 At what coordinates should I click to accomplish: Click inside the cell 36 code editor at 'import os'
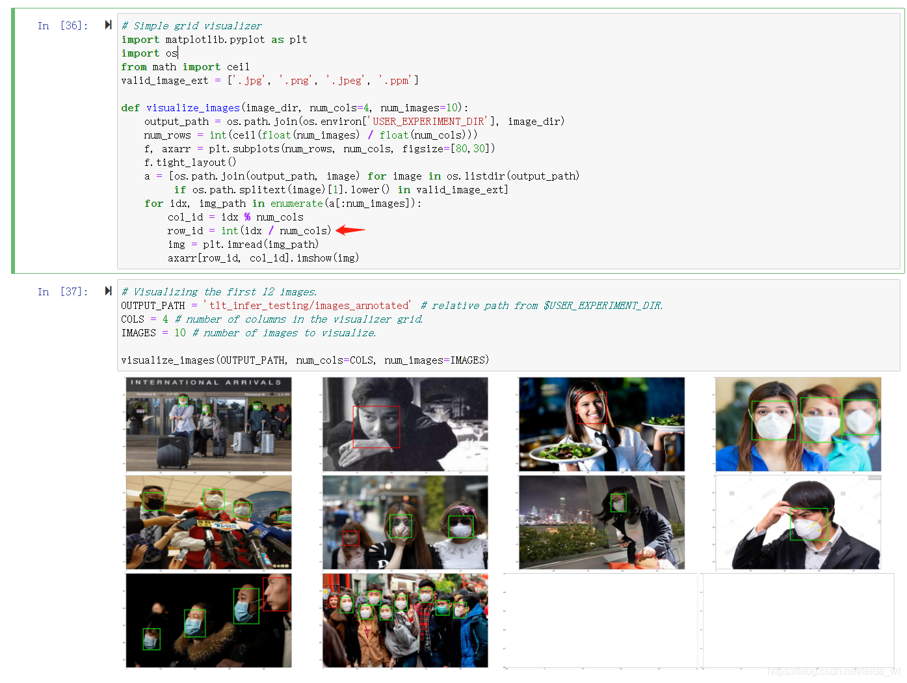click(x=150, y=53)
